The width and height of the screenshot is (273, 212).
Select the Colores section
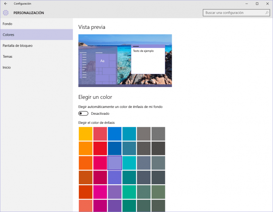pyautogui.click(x=36, y=35)
